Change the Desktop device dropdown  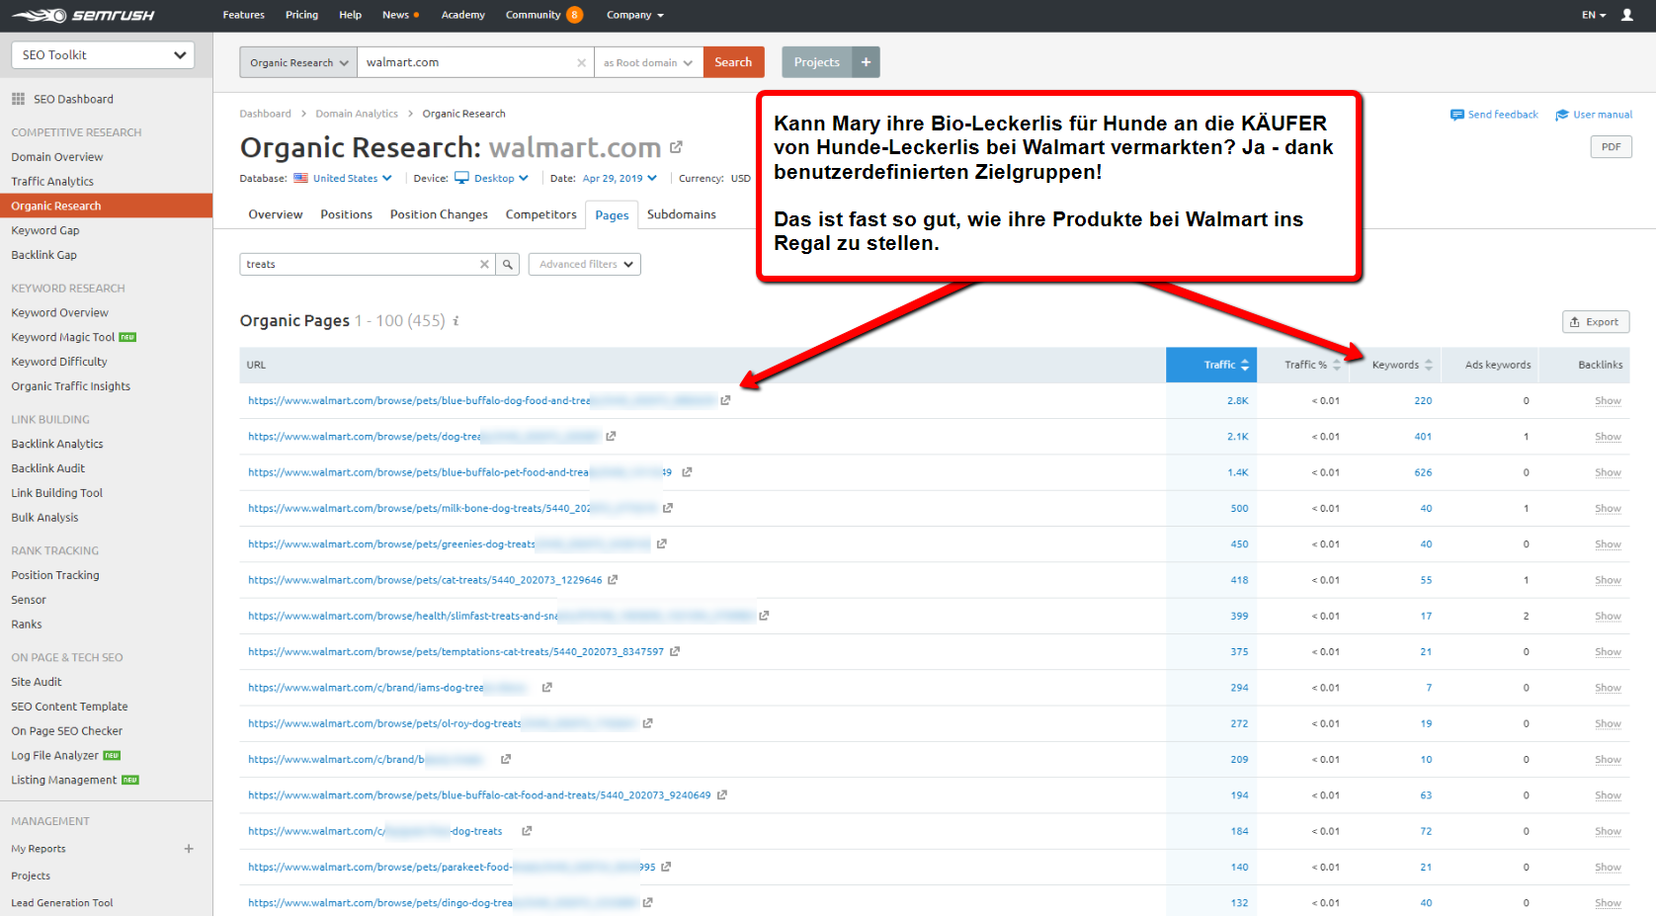(x=492, y=179)
